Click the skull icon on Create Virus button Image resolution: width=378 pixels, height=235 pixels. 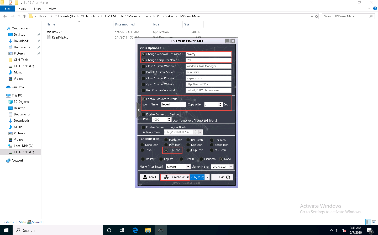pos(166,177)
